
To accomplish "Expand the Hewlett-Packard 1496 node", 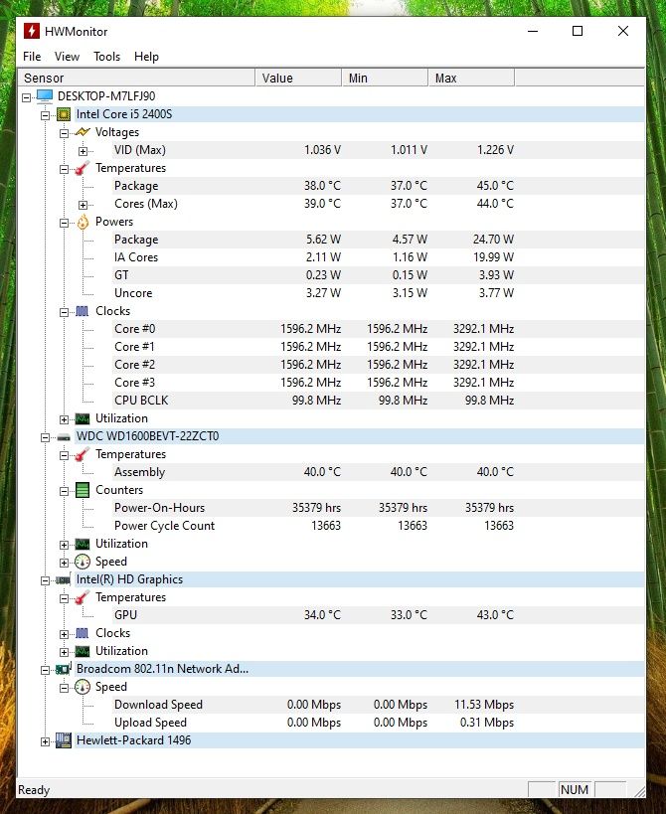I will coord(45,741).
